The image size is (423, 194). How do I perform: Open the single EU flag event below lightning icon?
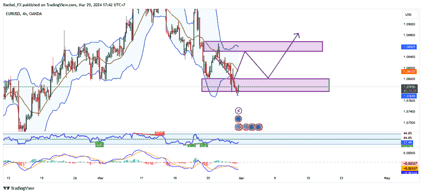238,119
